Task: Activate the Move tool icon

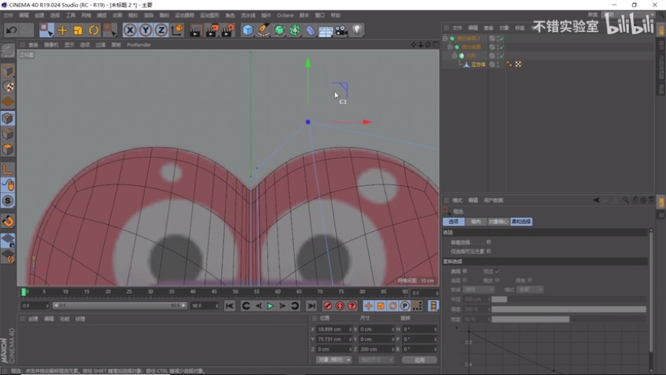Action: coord(63,30)
